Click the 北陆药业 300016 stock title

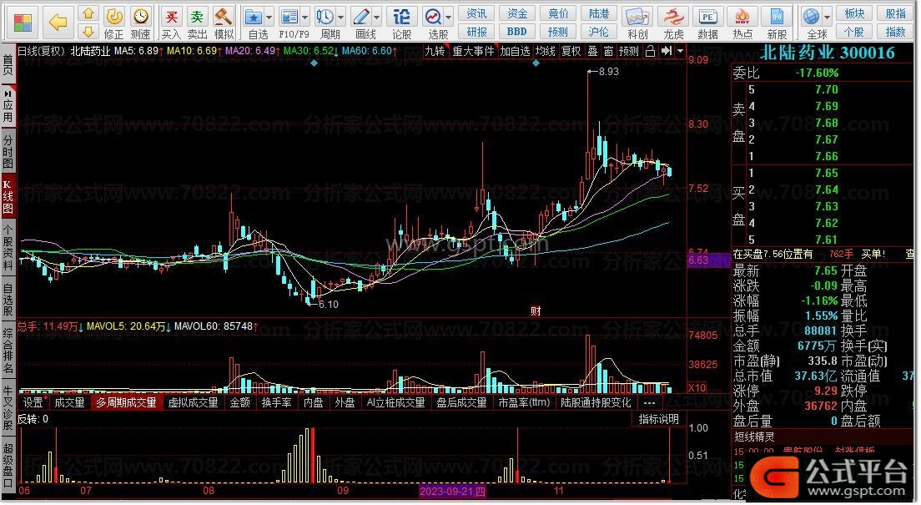pyautogui.click(x=827, y=53)
